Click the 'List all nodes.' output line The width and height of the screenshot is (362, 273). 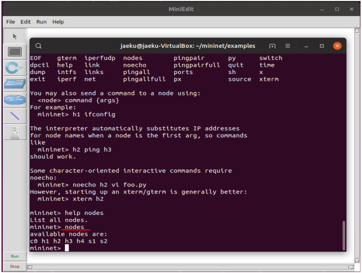click(59, 220)
